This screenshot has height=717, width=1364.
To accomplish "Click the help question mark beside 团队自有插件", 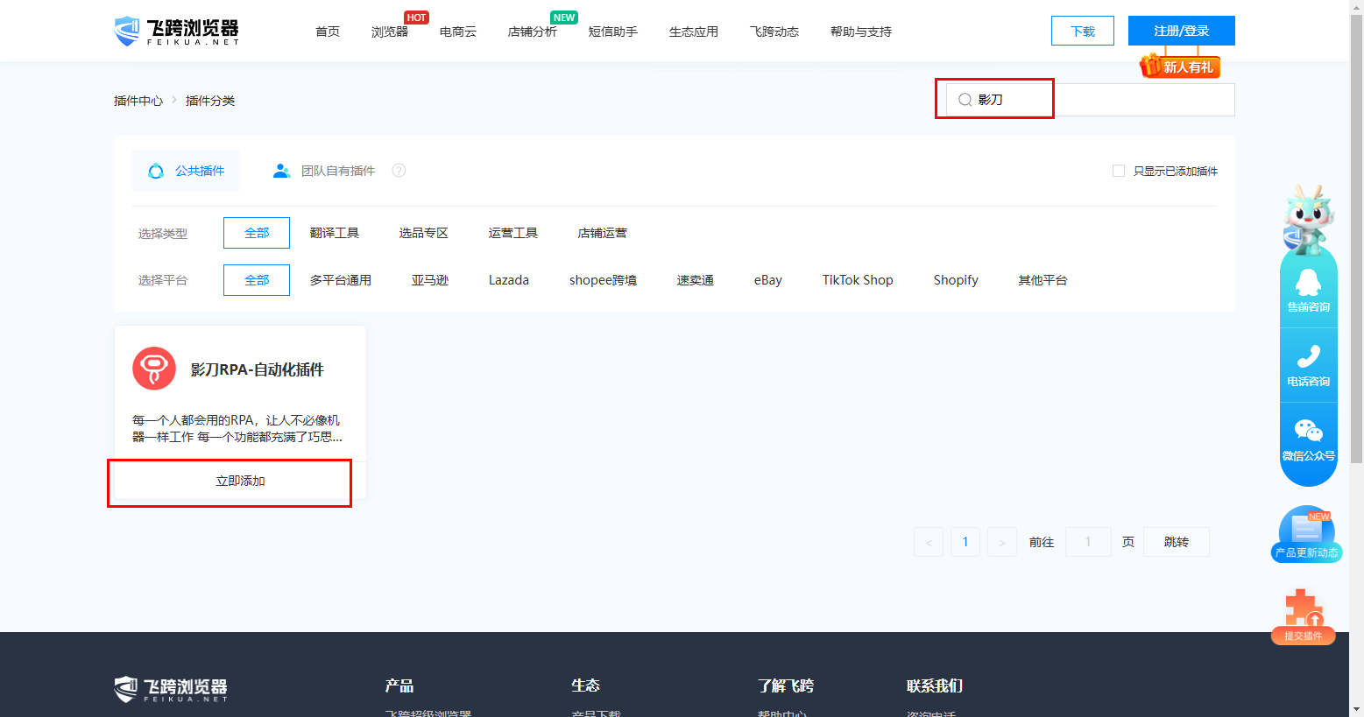I will (x=399, y=171).
